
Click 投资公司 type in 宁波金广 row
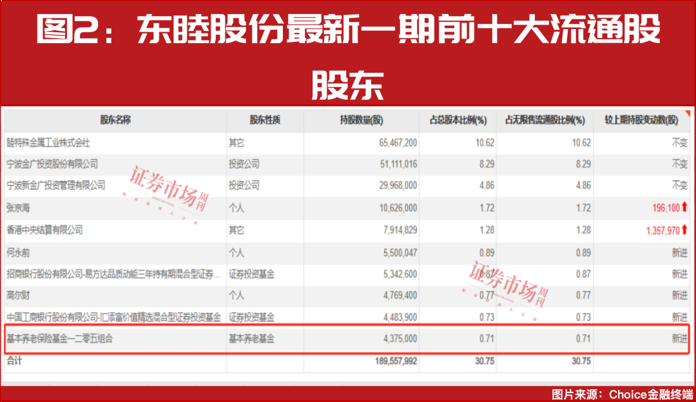click(244, 164)
